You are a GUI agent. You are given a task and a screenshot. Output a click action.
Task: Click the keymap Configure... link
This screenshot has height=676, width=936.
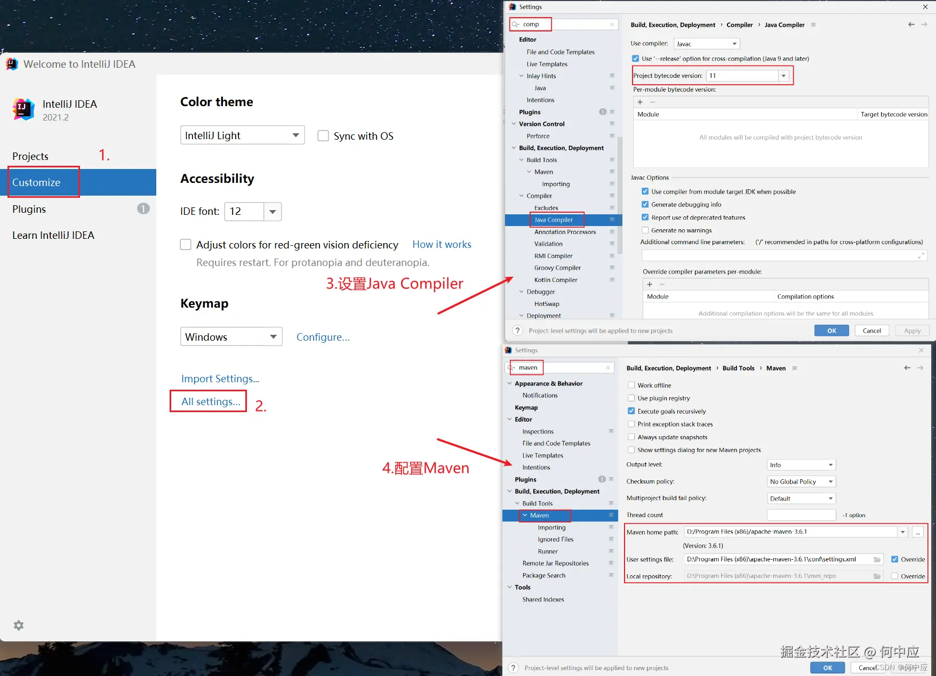[323, 337]
